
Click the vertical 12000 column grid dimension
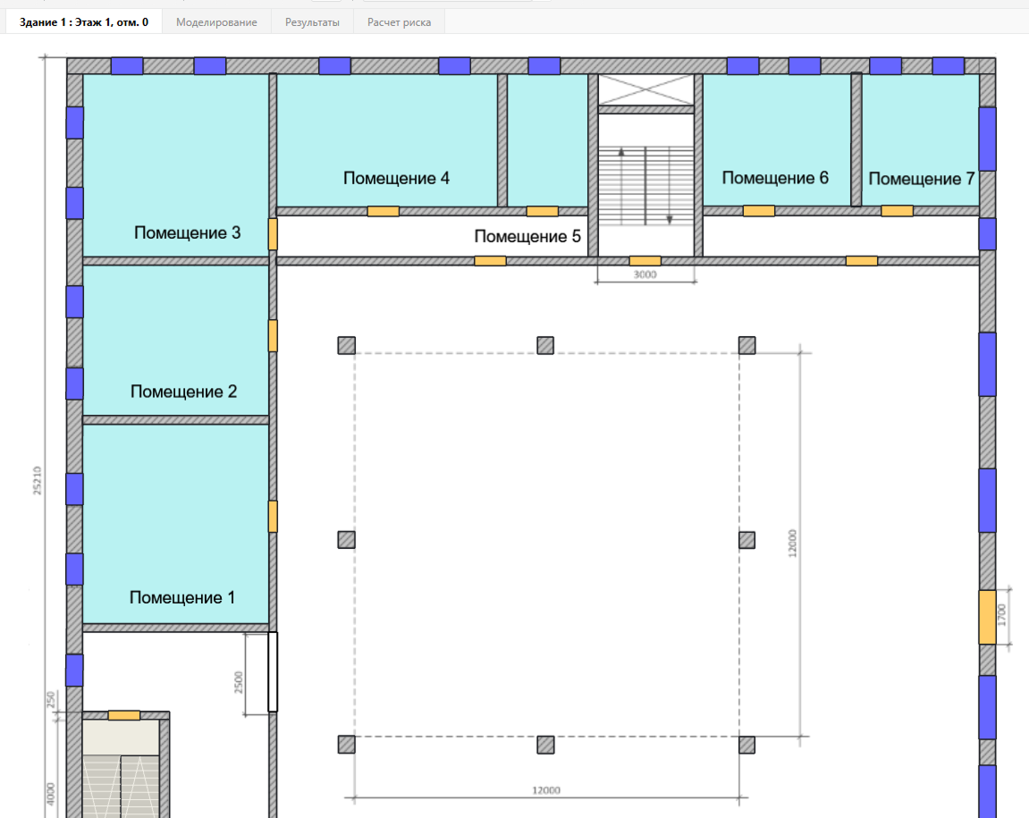coord(792,544)
